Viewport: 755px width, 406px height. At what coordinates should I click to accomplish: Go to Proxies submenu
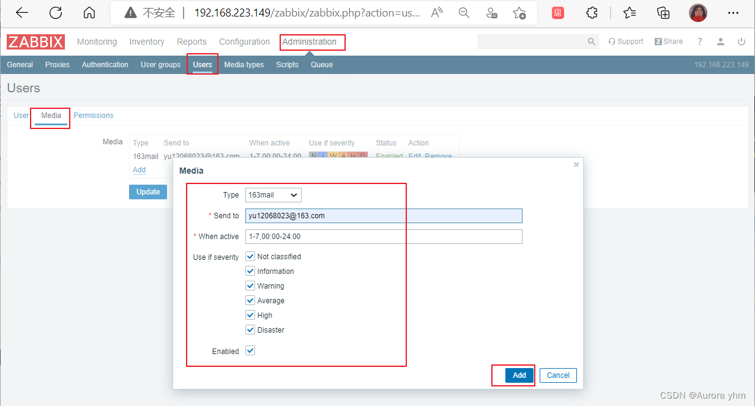coord(58,65)
